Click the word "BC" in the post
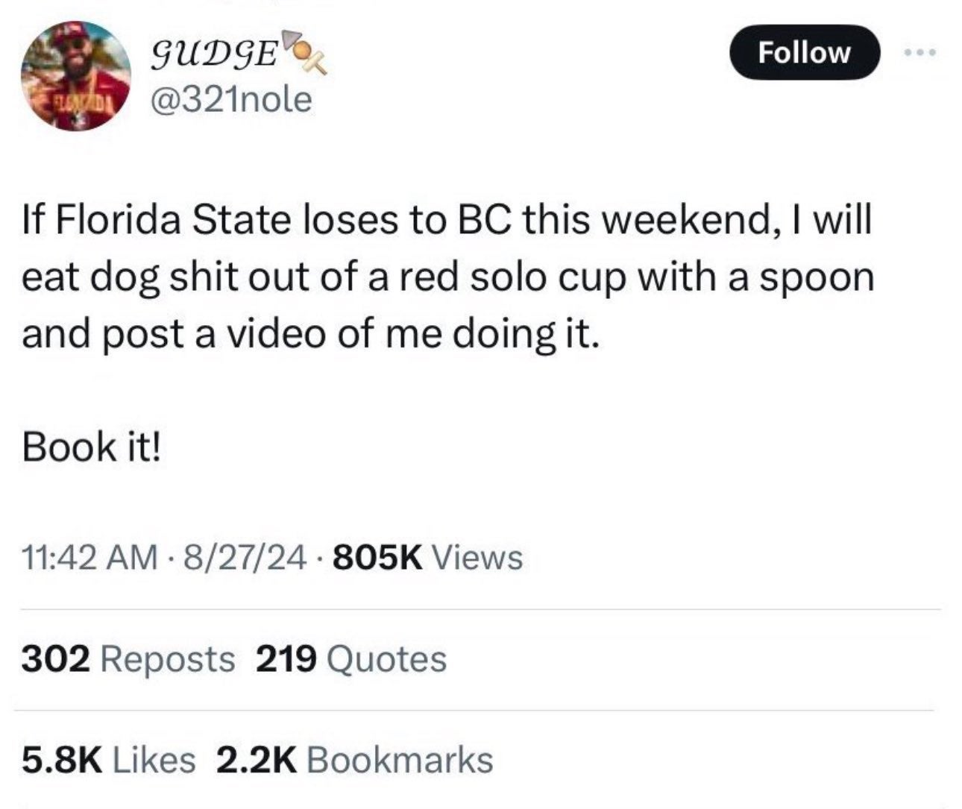The image size is (962, 809). pyautogui.click(x=477, y=222)
